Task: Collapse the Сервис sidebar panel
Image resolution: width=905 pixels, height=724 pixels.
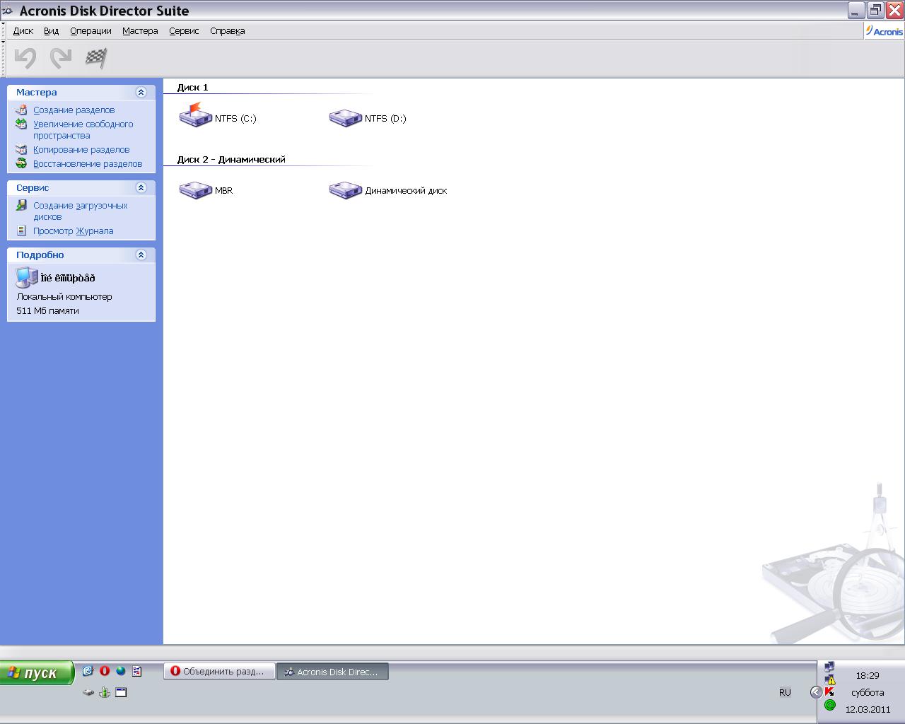Action: click(x=141, y=187)
